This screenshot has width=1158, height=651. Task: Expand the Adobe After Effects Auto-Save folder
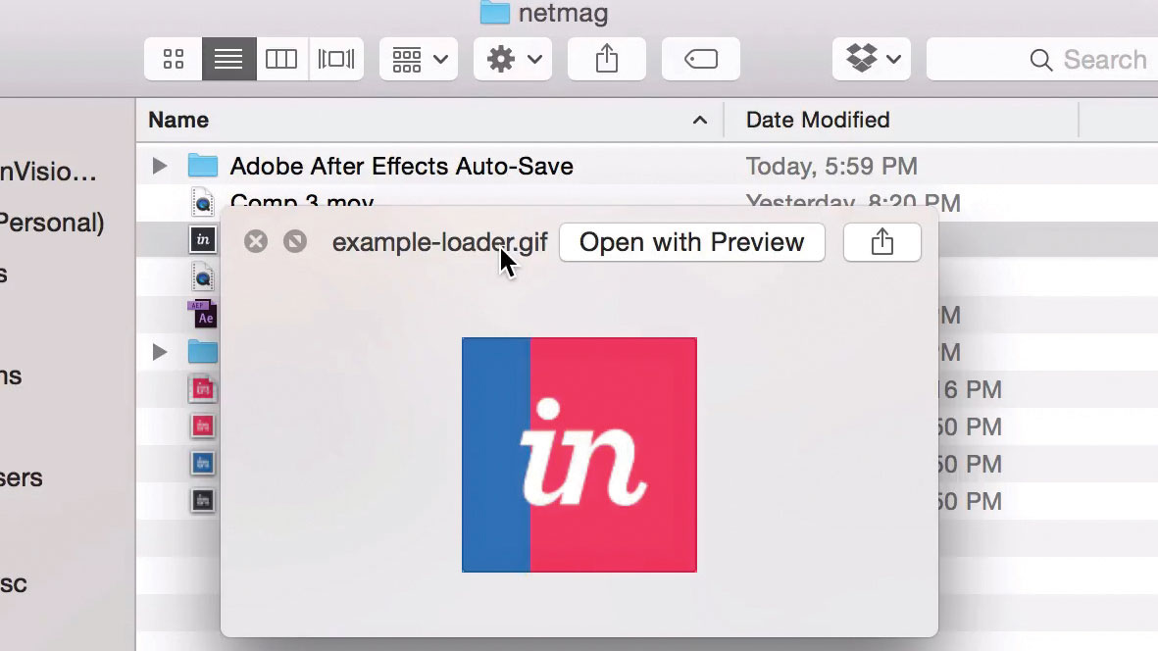pyautogui.click(x=160, y=166)
